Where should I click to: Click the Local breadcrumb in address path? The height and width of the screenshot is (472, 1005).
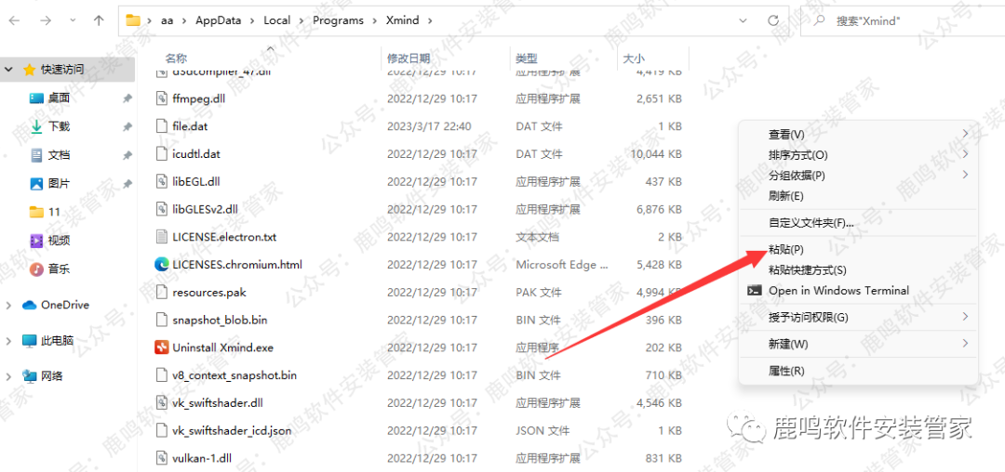(x=276, y=20)
